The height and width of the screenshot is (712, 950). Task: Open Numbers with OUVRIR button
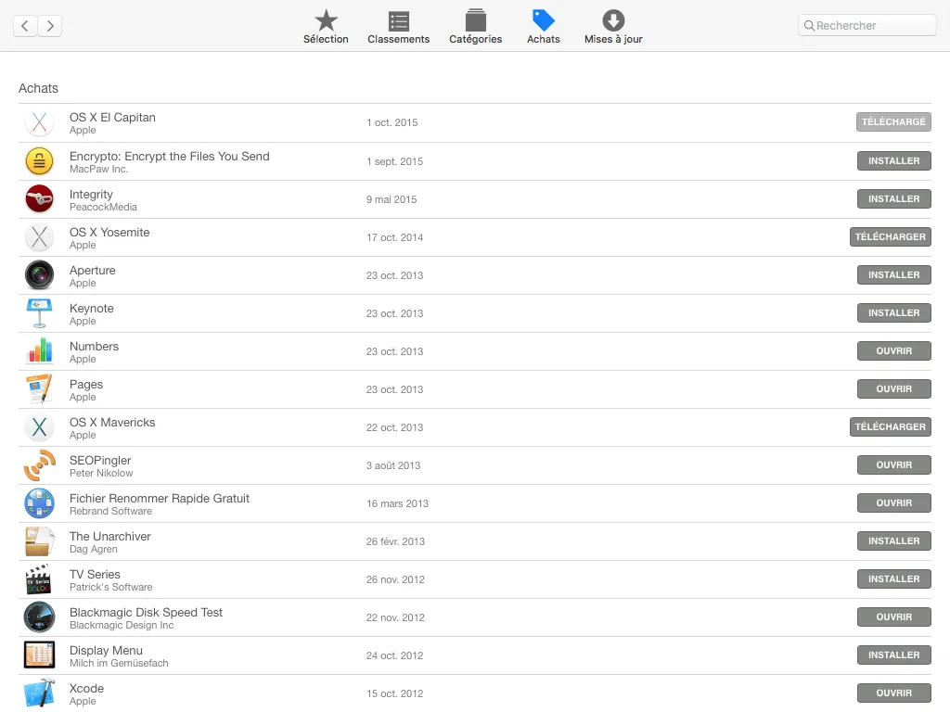[893, 351]
